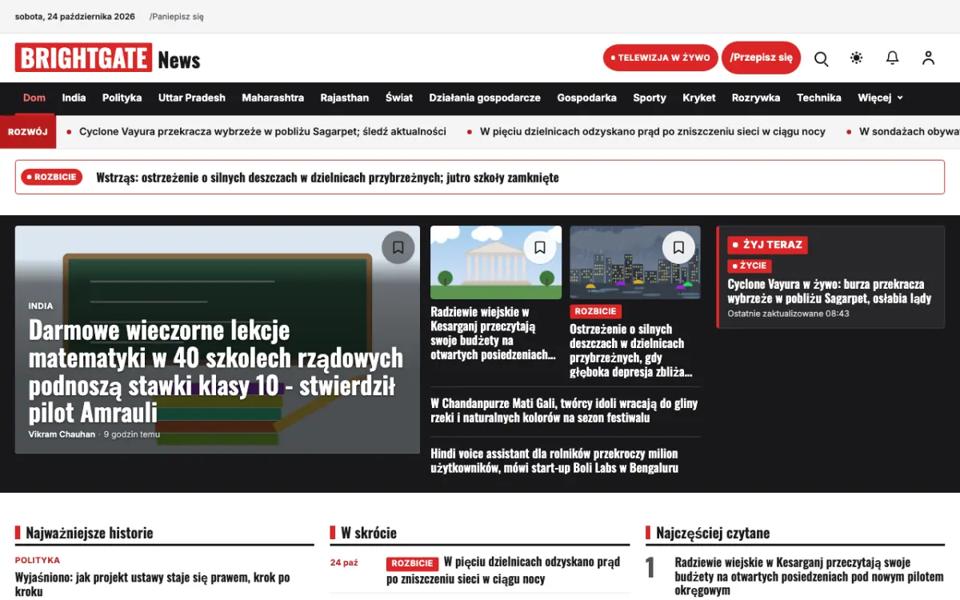Expand the Więcej dropdown menu
This screenshot has width=960, height=600.
880,98
